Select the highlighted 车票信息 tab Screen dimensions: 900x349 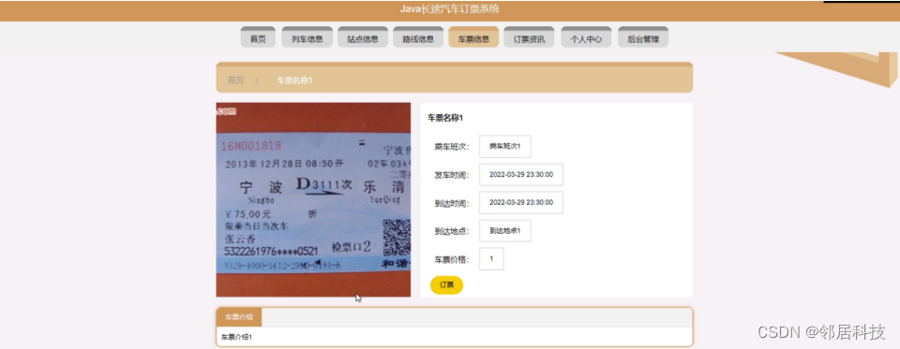click(x=473, y=37)
